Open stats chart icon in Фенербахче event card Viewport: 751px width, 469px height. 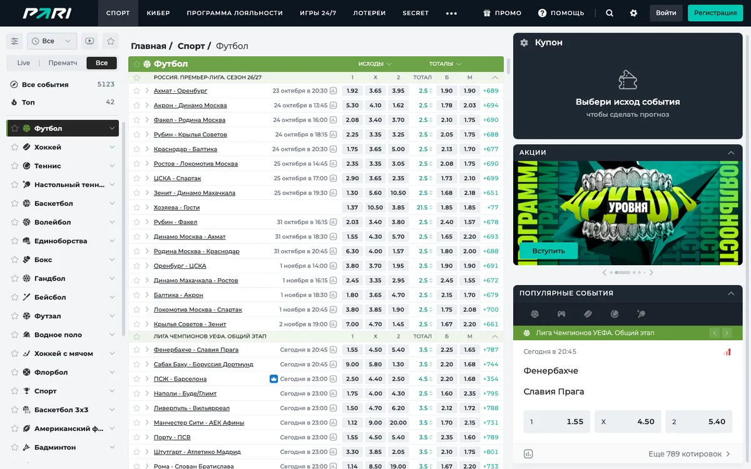click(528, 454)
